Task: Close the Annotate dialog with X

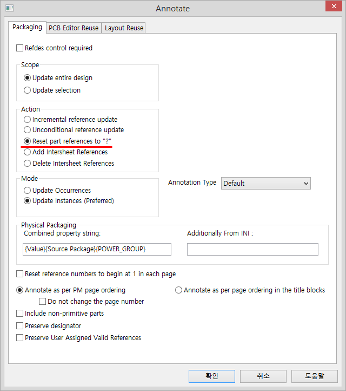Action: tap(334, 6)
